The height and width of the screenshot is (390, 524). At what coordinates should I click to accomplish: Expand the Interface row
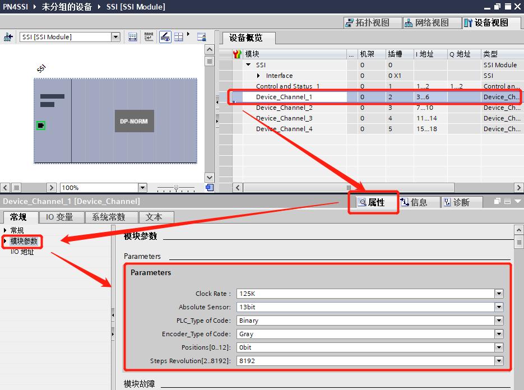(258, 76)
